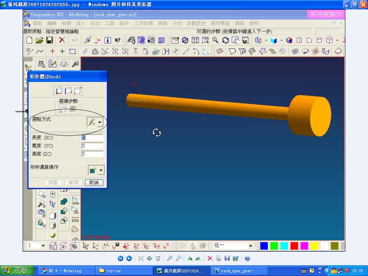368x276 pixels.
Task: Open the 任一 selection filter dropdown
Action: point(250,246)
